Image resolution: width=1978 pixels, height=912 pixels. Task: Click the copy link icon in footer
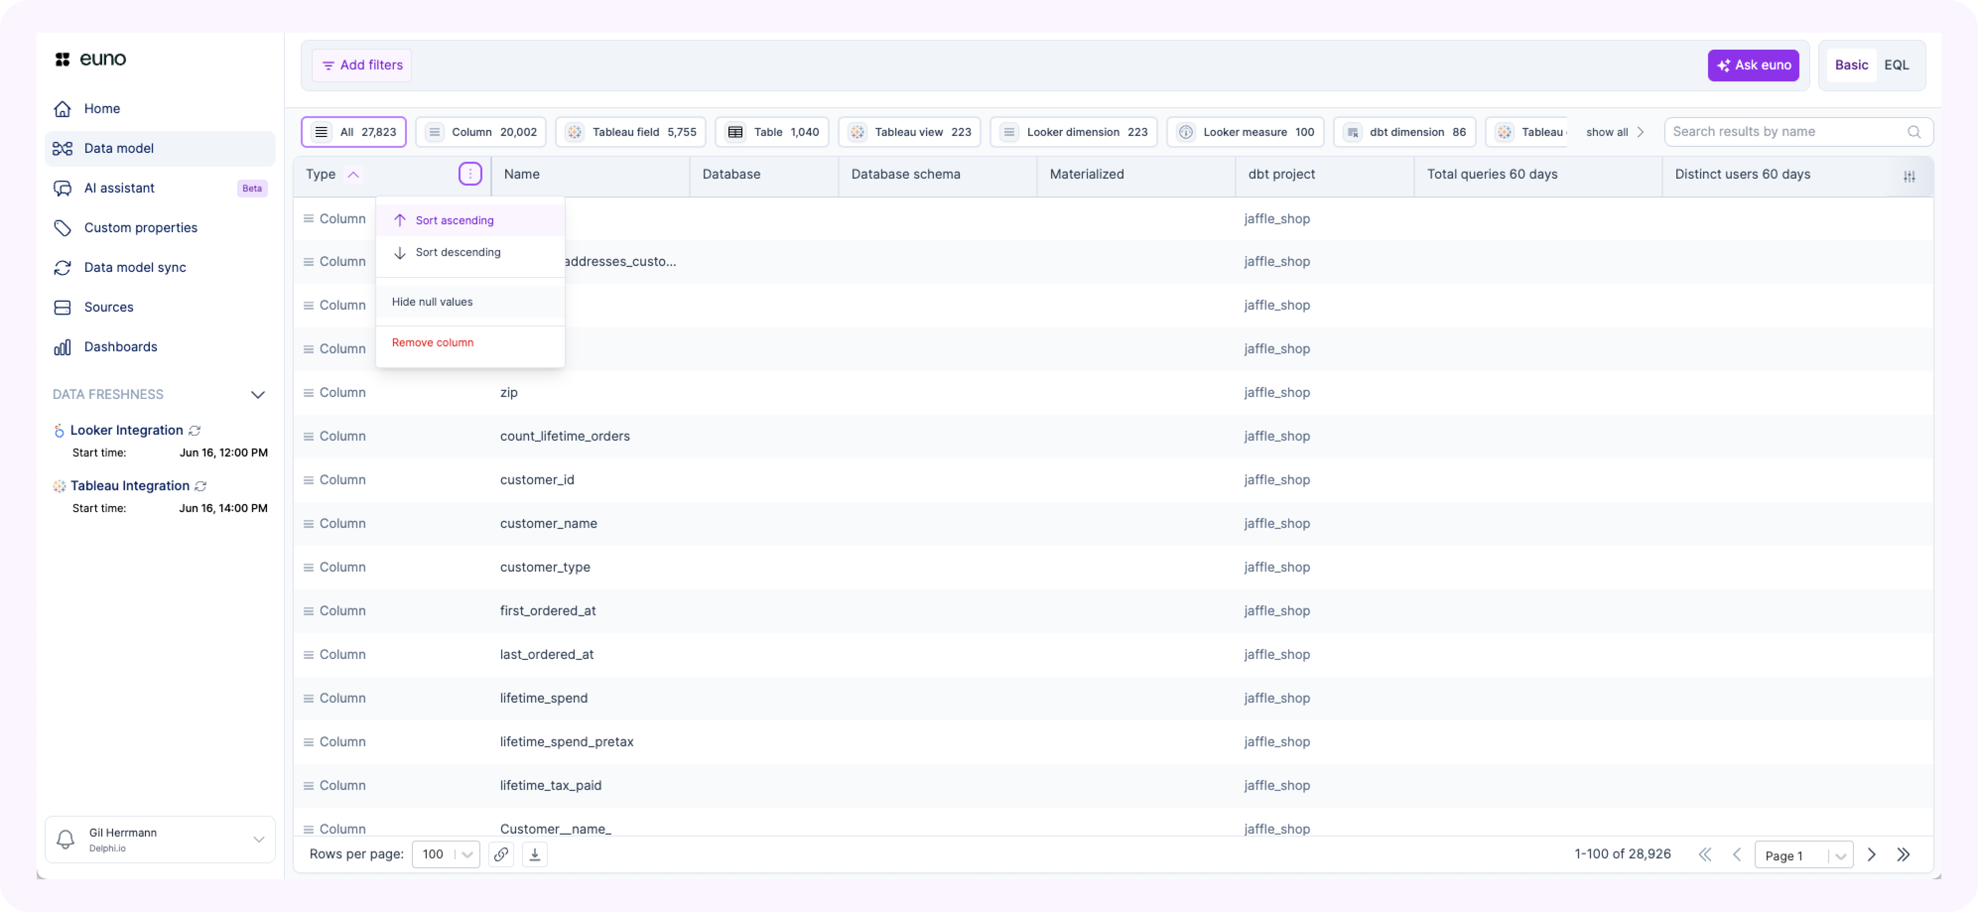[501, 854]
